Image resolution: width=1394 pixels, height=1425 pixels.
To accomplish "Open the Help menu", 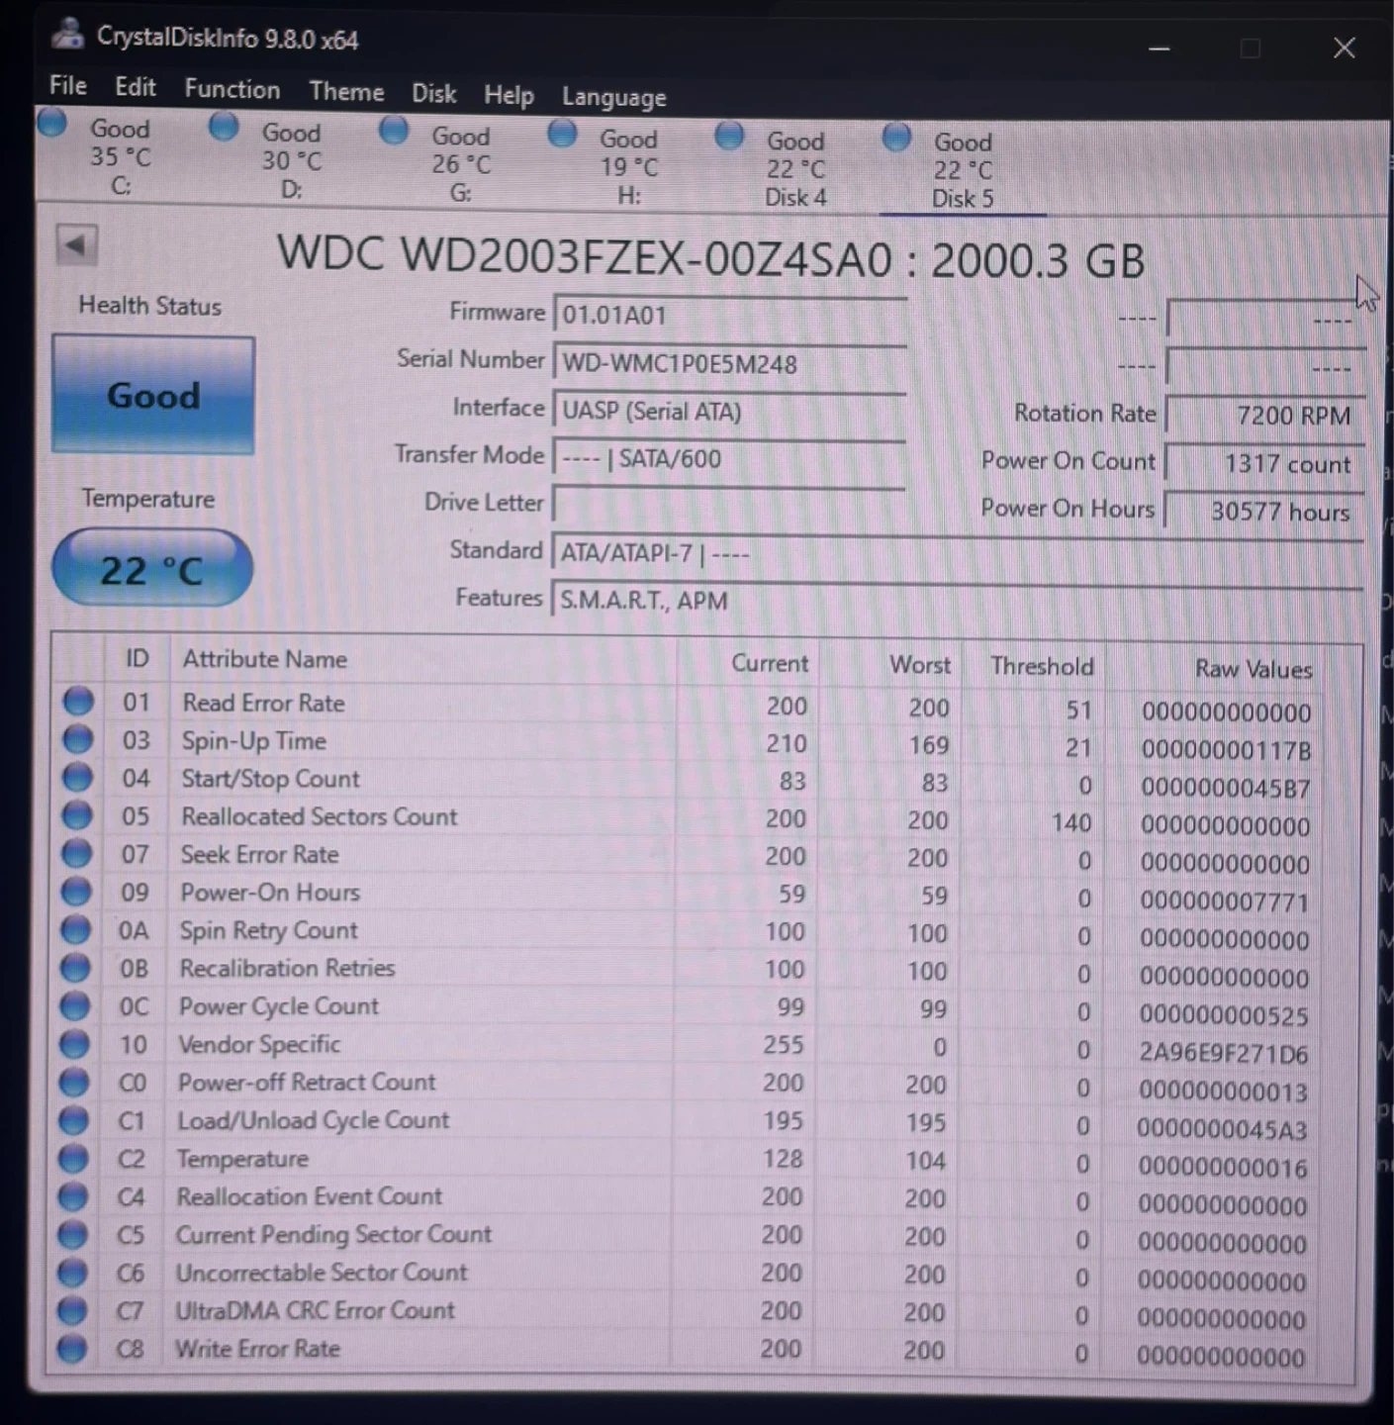I will tap(509, 95).
